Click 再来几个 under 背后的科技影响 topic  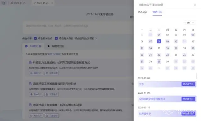click(36, 94)
